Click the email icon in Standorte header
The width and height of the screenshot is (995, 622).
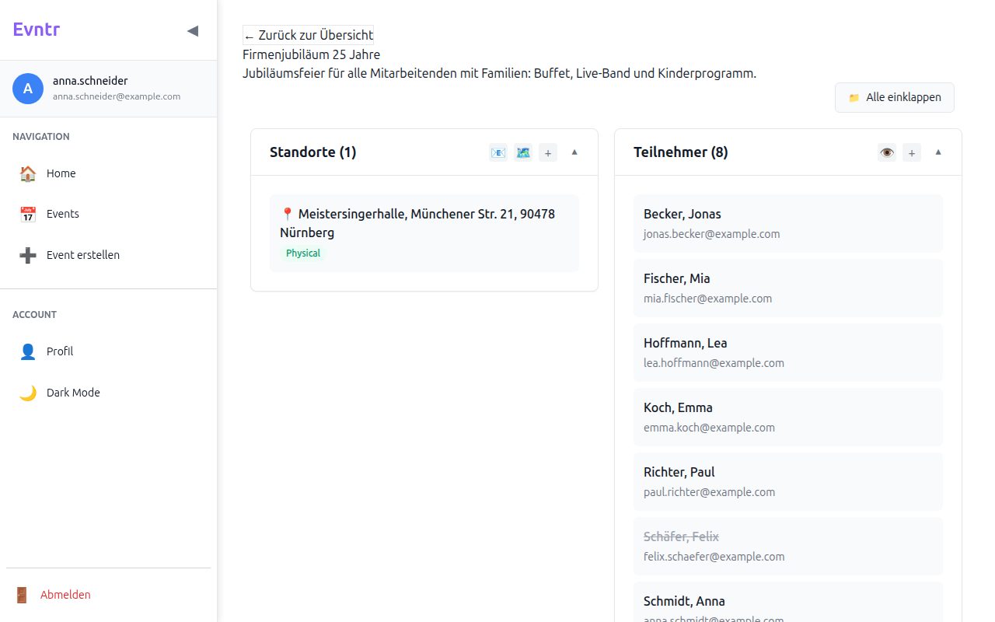[x=498, y=152]
